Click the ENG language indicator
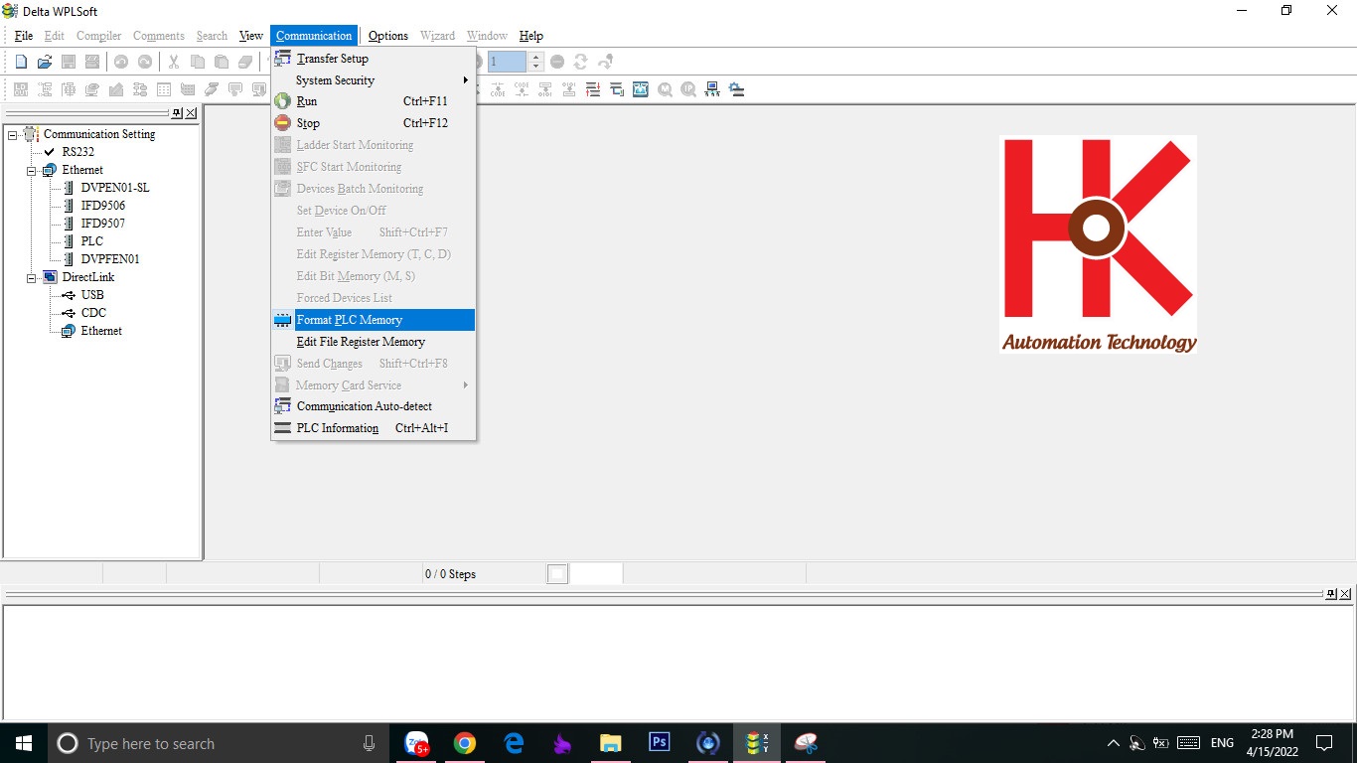This screenshot has width=1357, height=763. 1222,743
